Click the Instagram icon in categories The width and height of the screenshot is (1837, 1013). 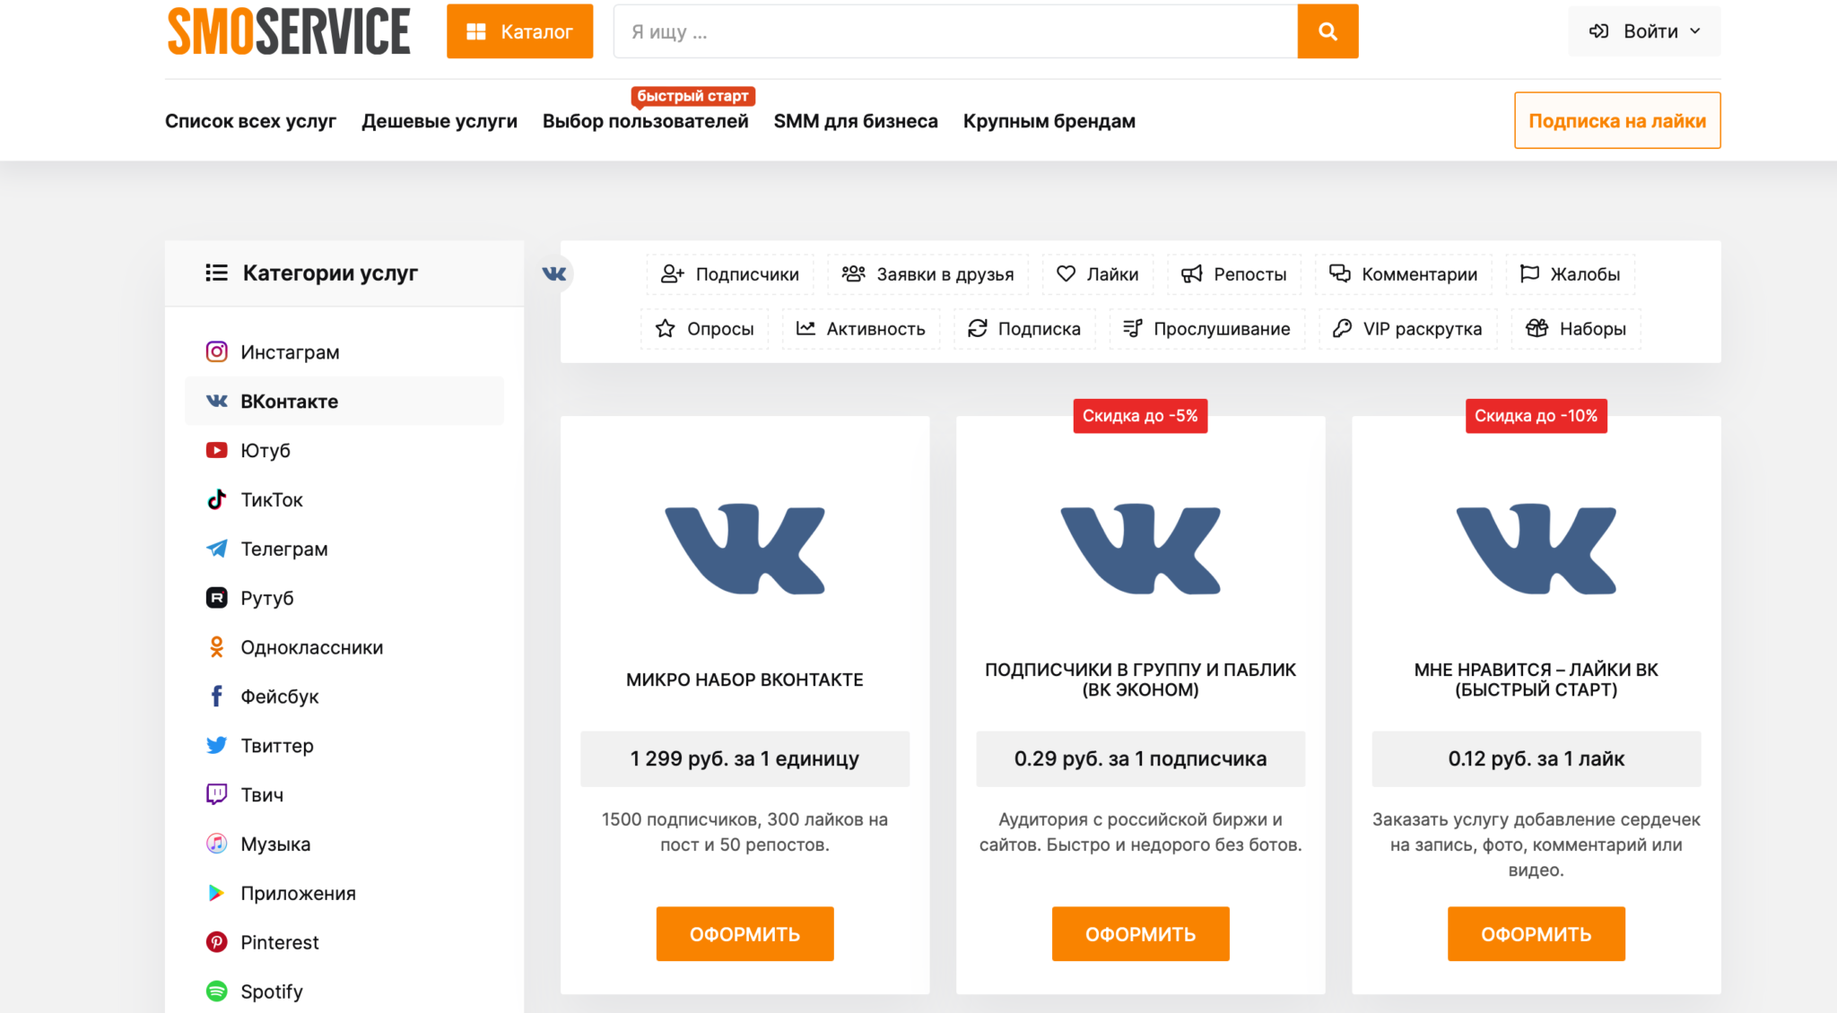pyautogui.click(x=217, y=351)
